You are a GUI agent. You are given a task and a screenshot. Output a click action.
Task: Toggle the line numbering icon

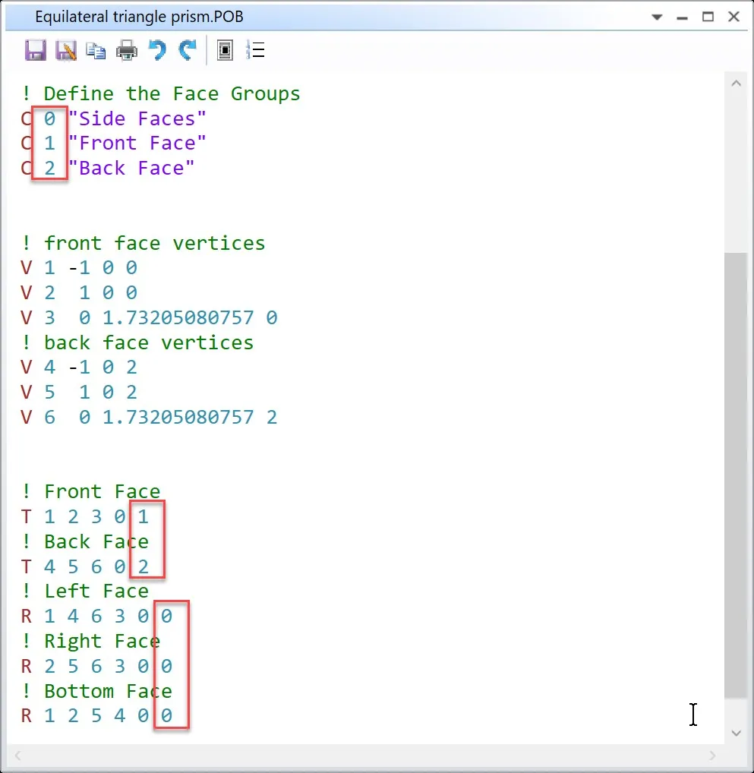click(257, 51)
